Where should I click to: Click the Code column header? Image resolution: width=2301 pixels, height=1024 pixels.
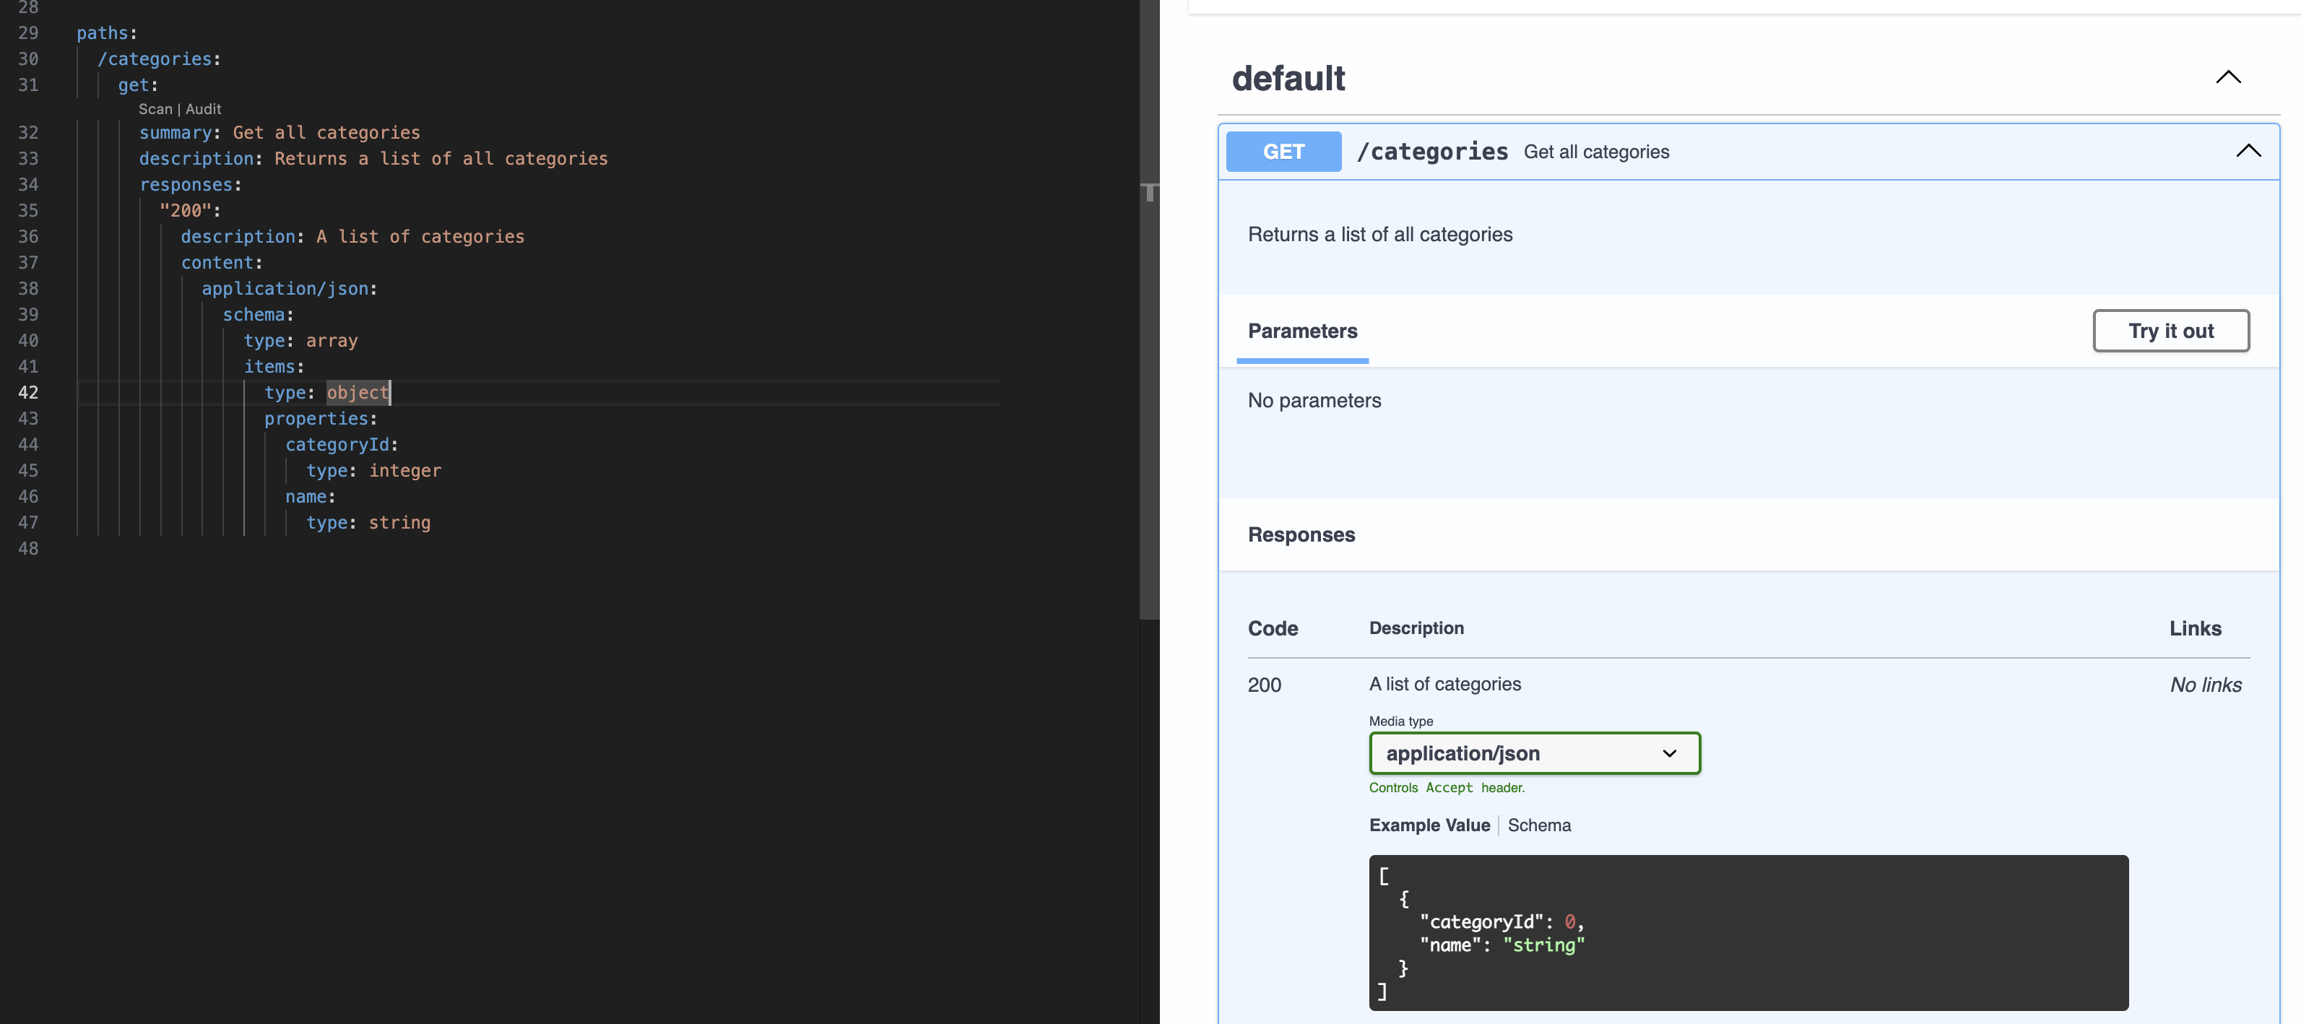1272,628
